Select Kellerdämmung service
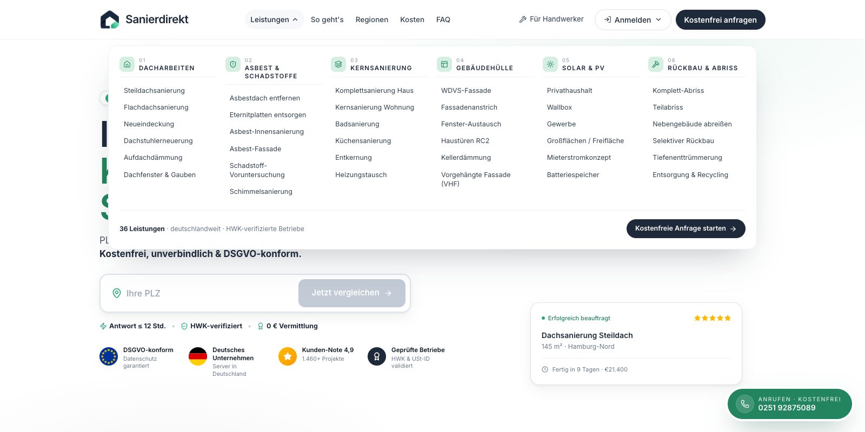 tap(466, 157)
